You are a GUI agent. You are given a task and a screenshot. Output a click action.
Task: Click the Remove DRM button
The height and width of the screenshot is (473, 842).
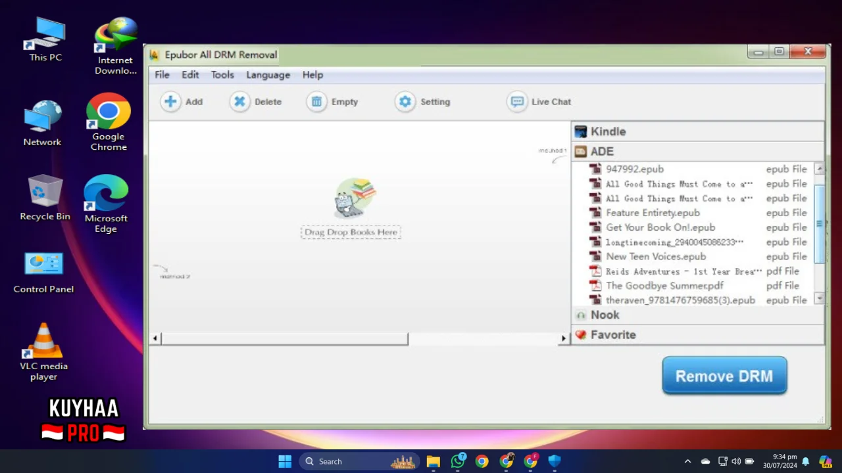click(x=724, y=376)
